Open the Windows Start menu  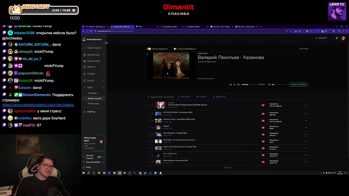[x=83, y=173]
